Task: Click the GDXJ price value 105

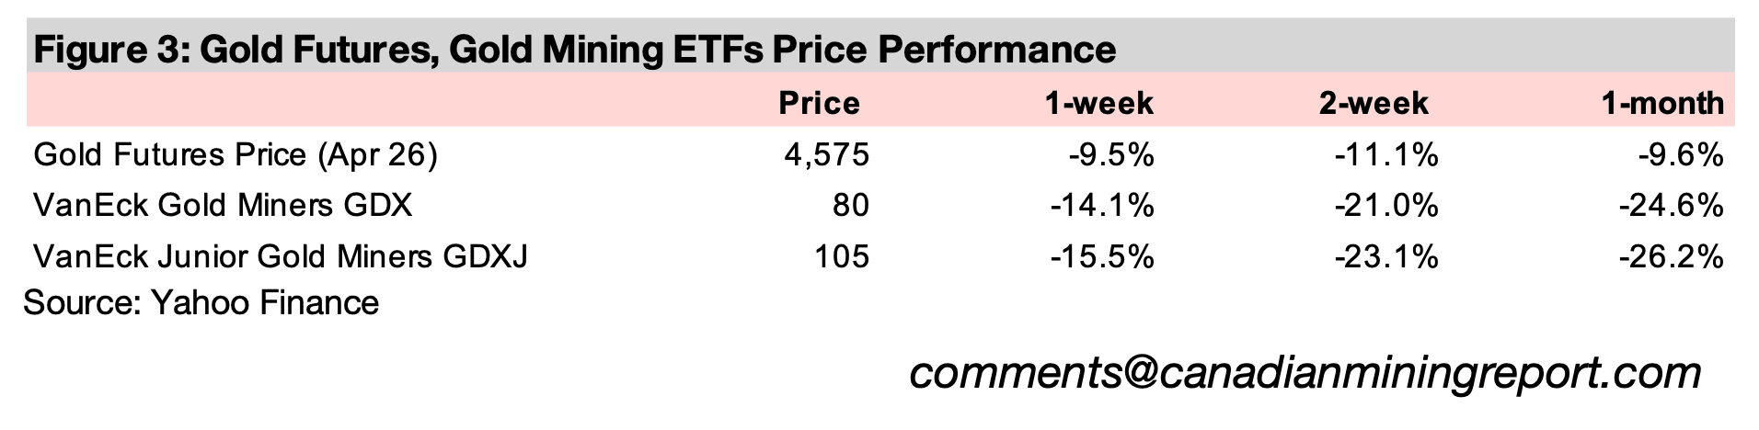Action: [841, 255]
